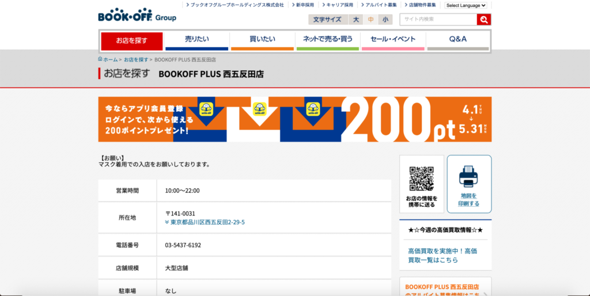Go to ホーム in breadcrumb

pyautogui.click(x=111, y=59)
